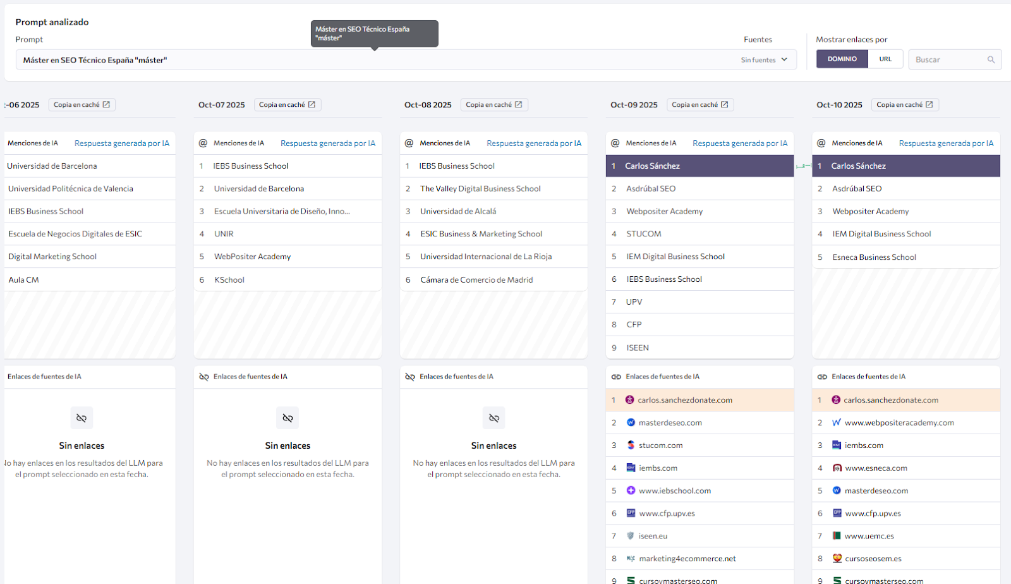The width and height of the screenshot is (1011, 584).
Task: Click the cursoseosem.es favicon icon
Action: coord(837,559)
